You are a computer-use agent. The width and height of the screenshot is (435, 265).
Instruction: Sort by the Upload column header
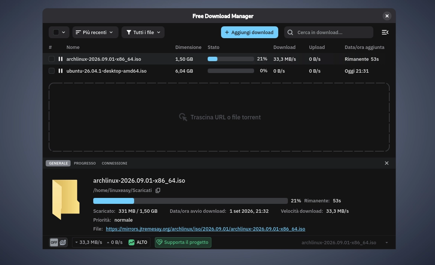pos(317,47)
